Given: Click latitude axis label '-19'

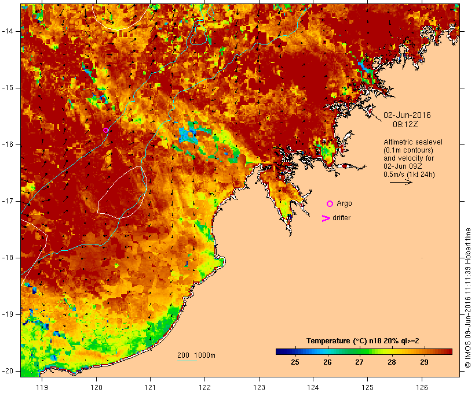Looking at the screenshot, I should [8, 314].
